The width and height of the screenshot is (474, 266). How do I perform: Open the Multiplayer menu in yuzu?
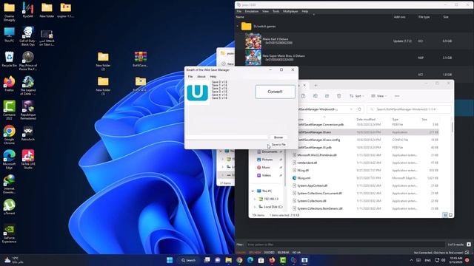(290, 11)
